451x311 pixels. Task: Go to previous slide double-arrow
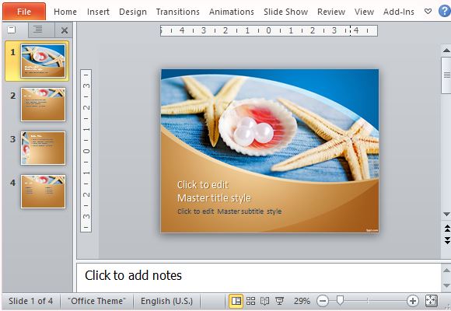coord(447,229)
